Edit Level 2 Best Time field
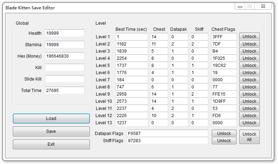Screen dimensions: 278x164 point(131,44)
